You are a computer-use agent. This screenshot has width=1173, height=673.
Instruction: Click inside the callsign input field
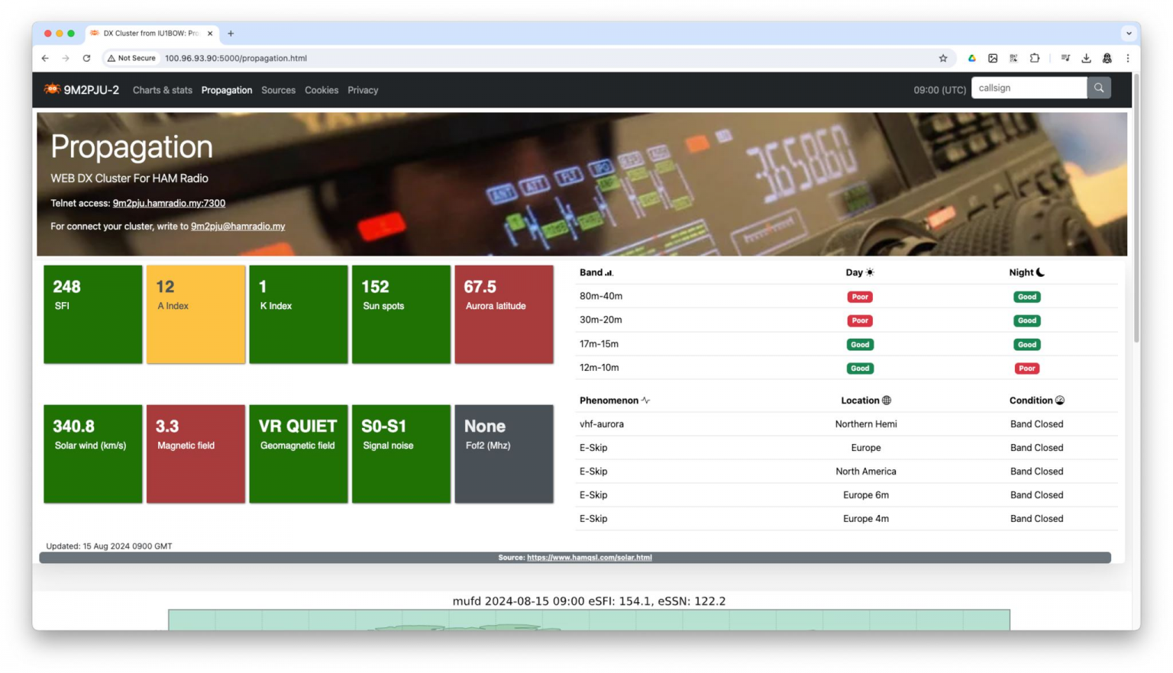click(x=1023, y=88)
